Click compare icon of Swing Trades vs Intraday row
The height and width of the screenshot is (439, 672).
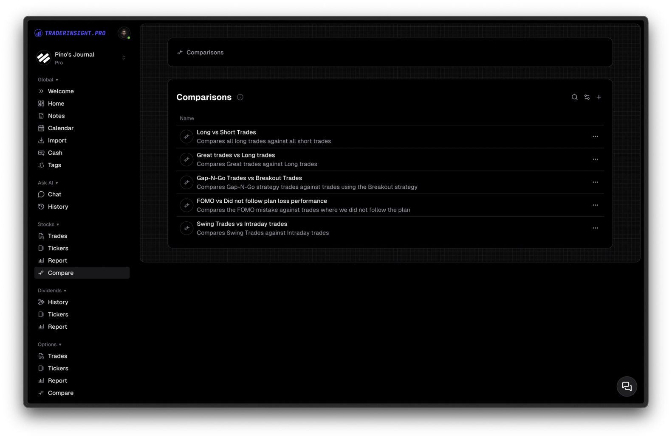click(x=186, y=228)
